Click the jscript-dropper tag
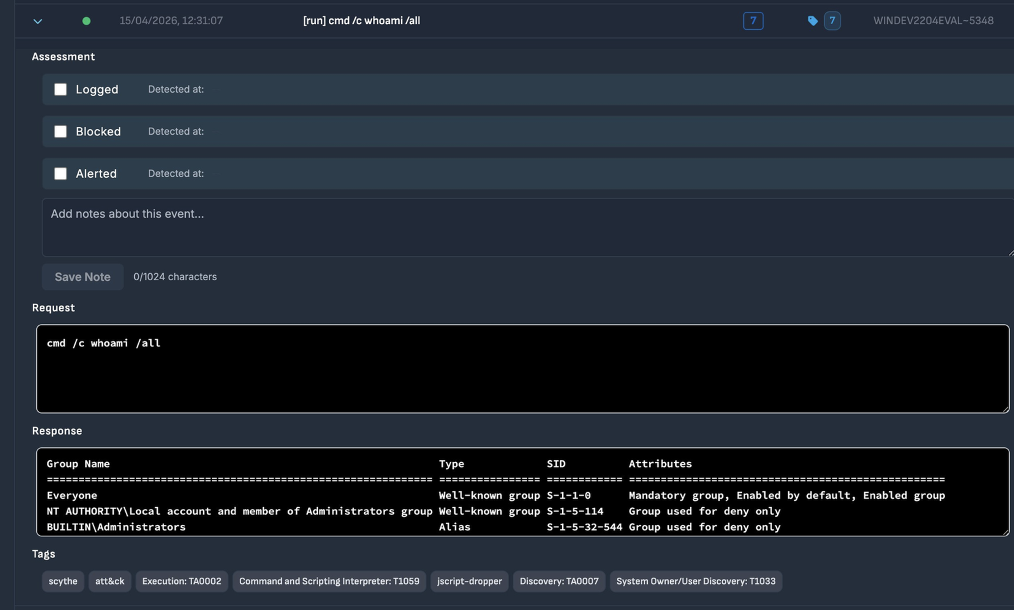Image resolution: width=1014 pixels, height=610 pixels. coord(469,581)
